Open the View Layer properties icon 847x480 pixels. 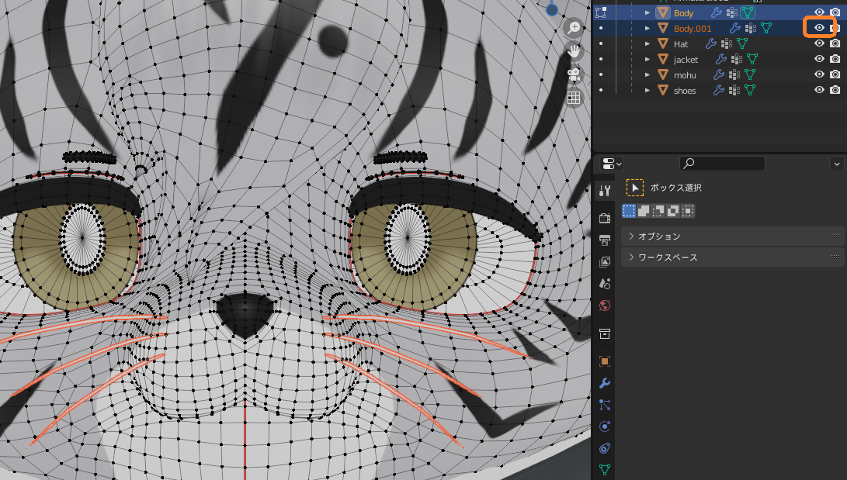click(605, 261)
